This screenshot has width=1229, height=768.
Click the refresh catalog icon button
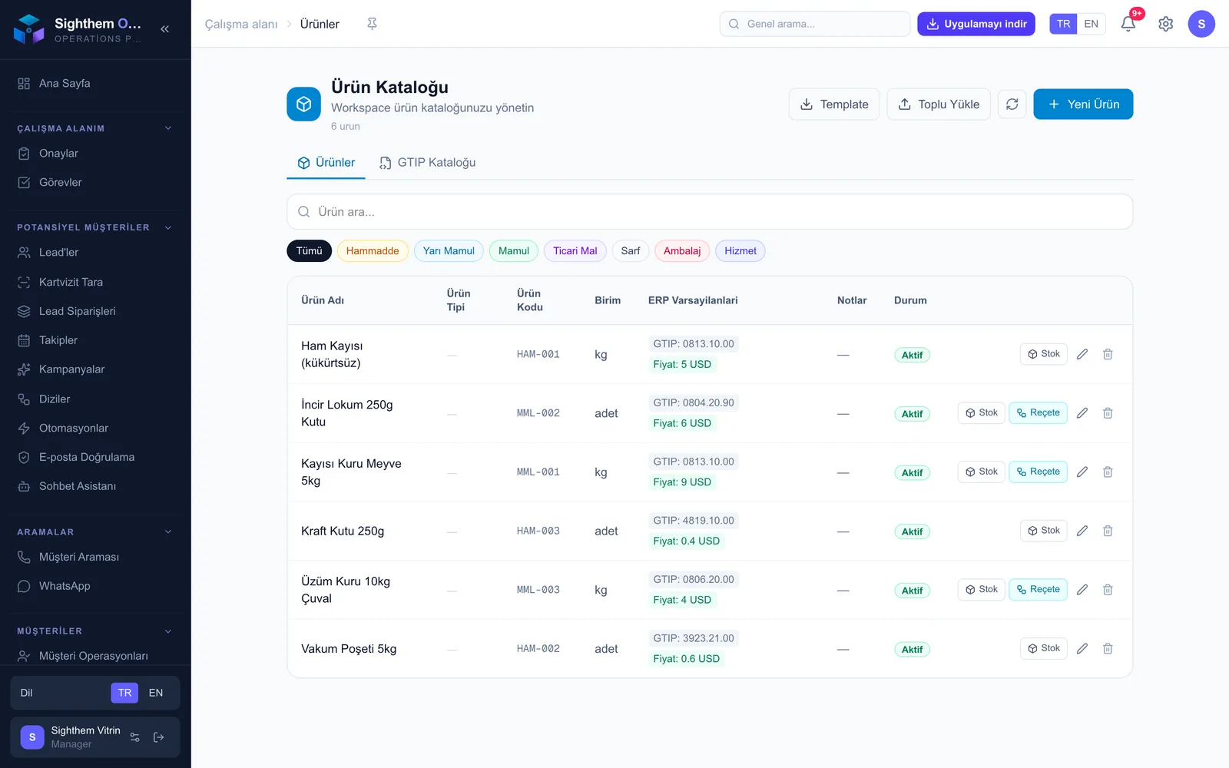coord(1012,104)
